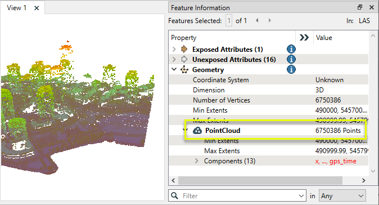Screen dimensions: 379x205
Task: Undock the Feature Information panel
Action: (x=360, y=7)
